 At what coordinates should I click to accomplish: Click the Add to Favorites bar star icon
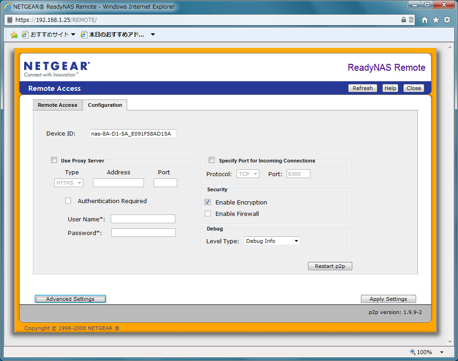[x=14, y=35]
